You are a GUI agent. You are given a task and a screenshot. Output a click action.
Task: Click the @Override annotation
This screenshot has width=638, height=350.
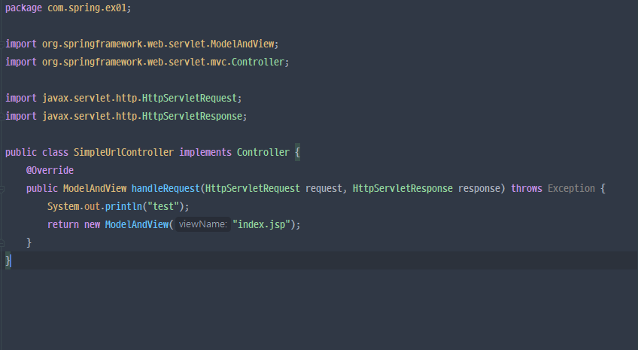click(50, 170)
